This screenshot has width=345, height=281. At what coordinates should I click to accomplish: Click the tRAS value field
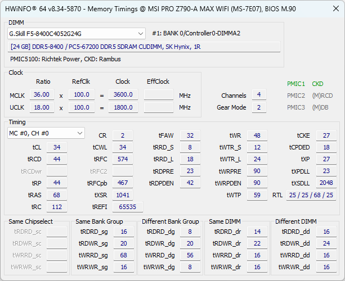pyautogui.click(x=57, y=194)
